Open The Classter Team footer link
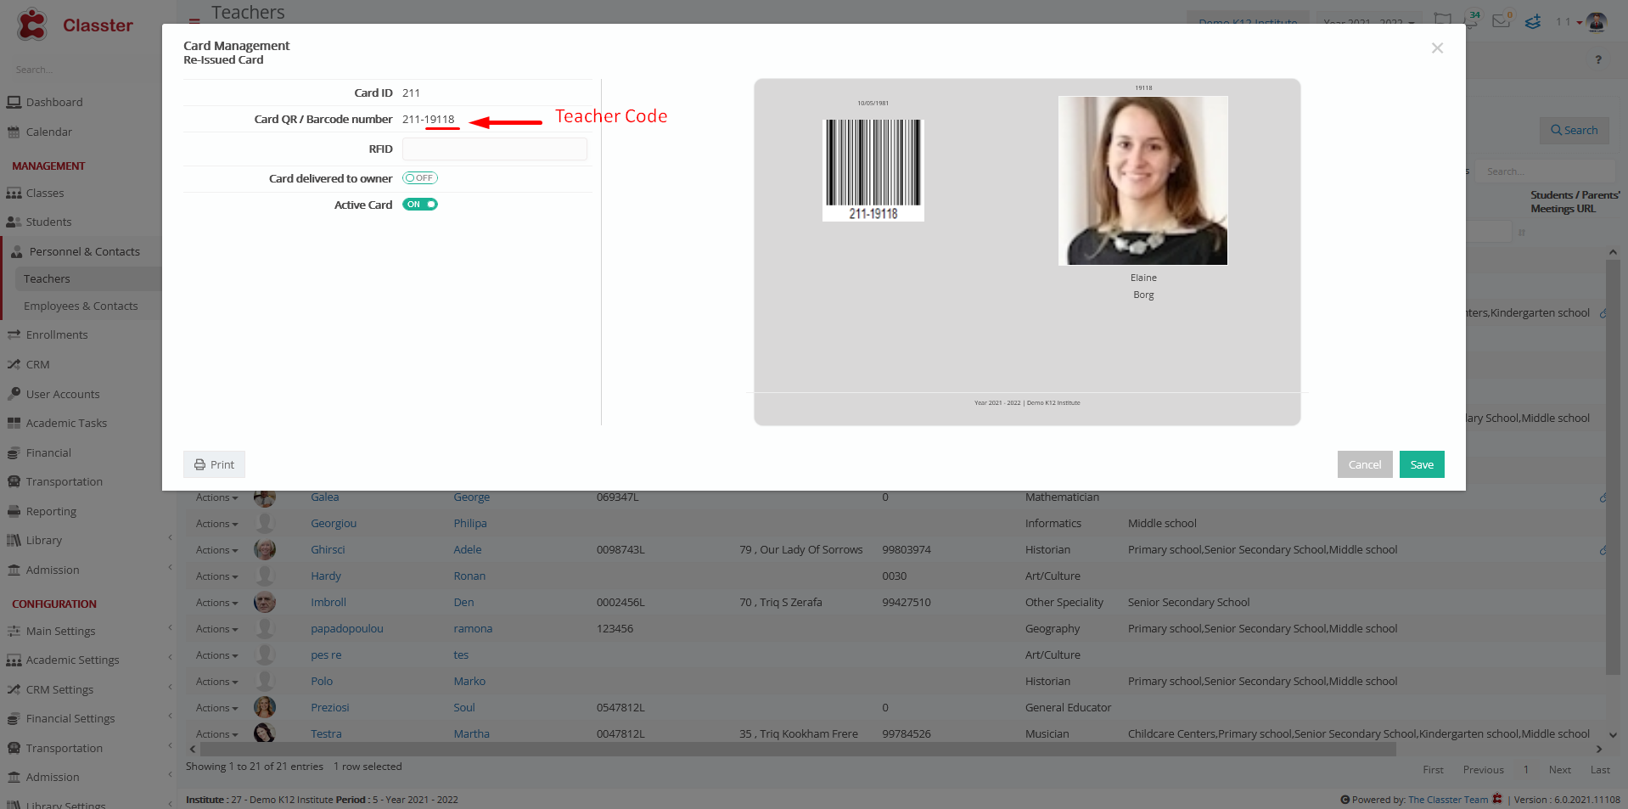The image size is (1628, 809). 1448,800
